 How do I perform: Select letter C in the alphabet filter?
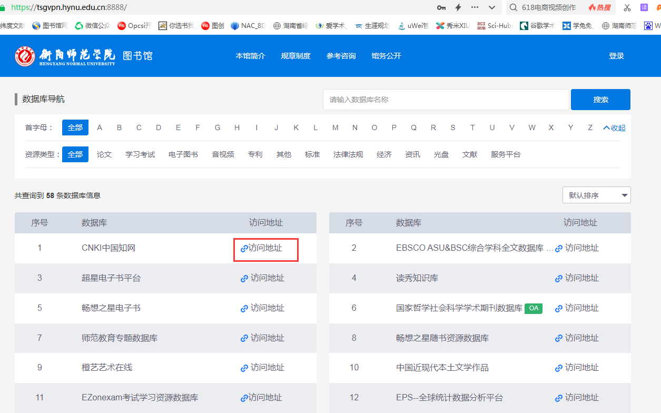[139, 127]
